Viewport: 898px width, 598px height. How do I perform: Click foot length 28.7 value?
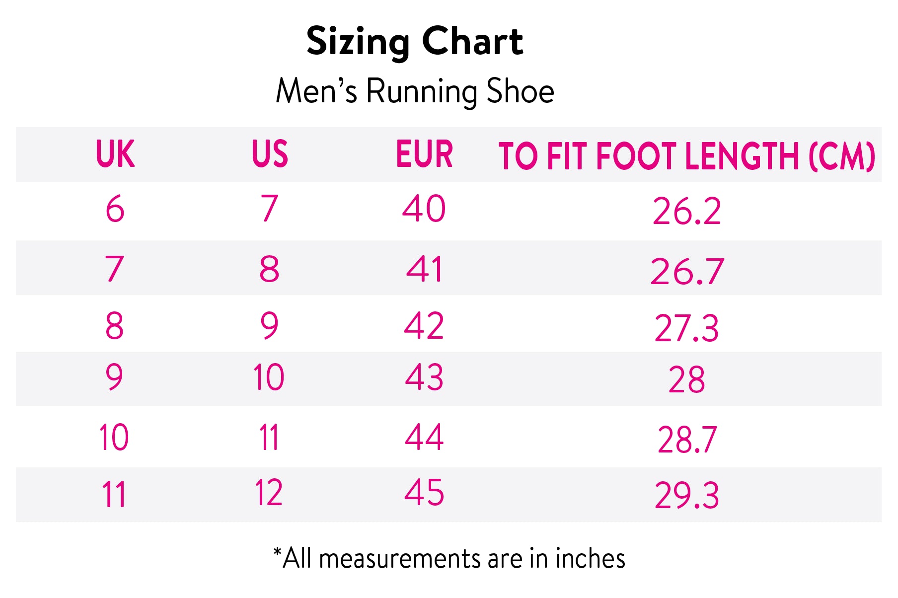click(687, 440)
